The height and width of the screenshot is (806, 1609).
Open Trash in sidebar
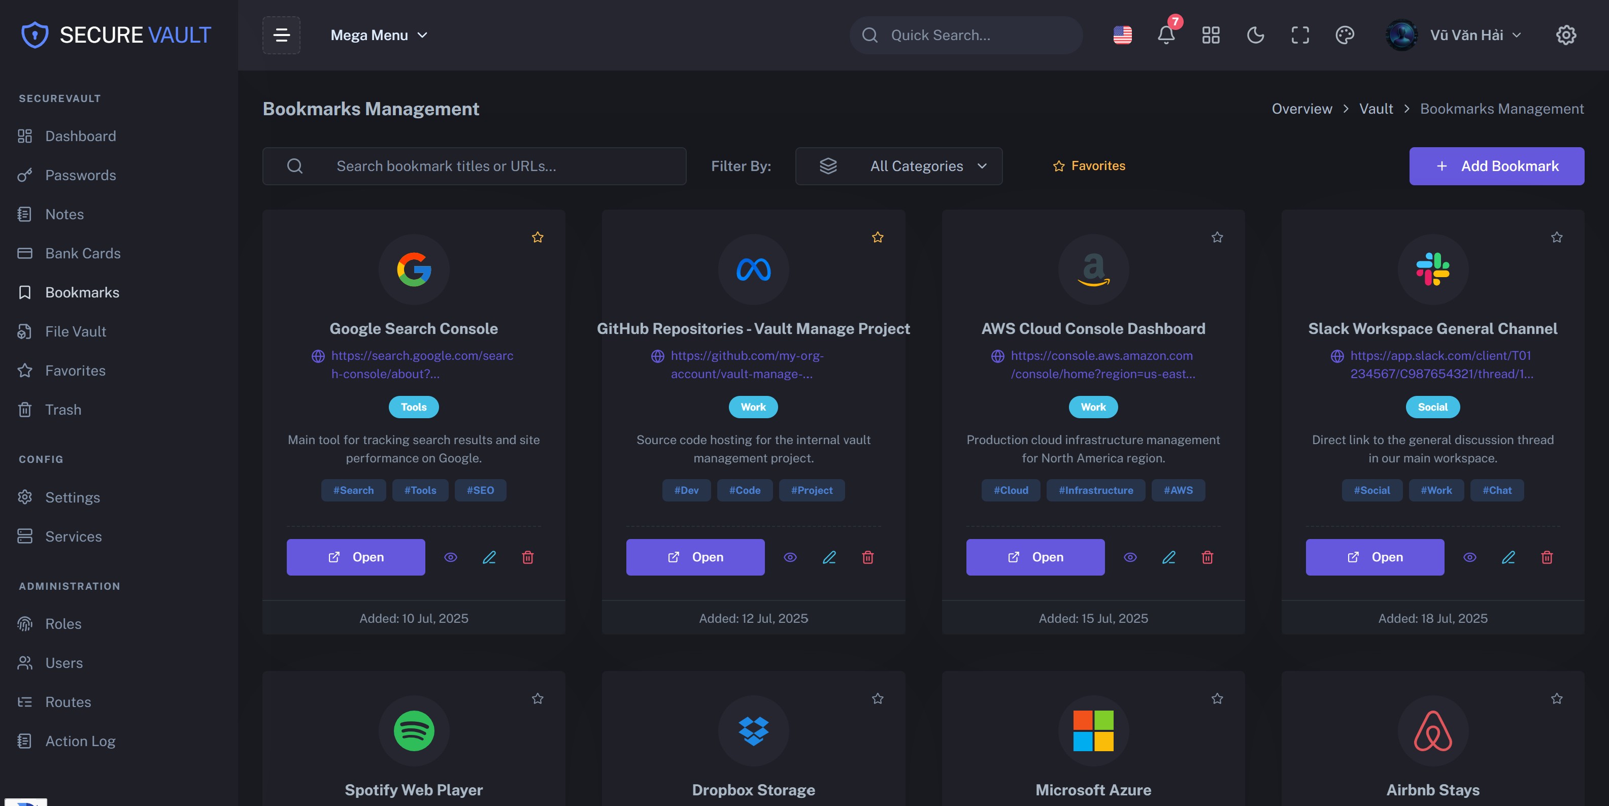(50, 409)
